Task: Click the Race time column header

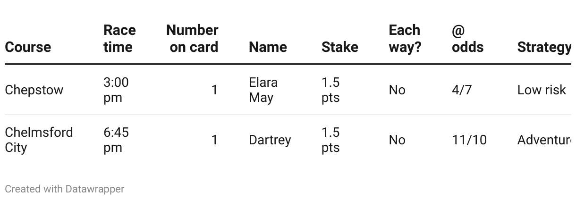Action: (119, 39)
